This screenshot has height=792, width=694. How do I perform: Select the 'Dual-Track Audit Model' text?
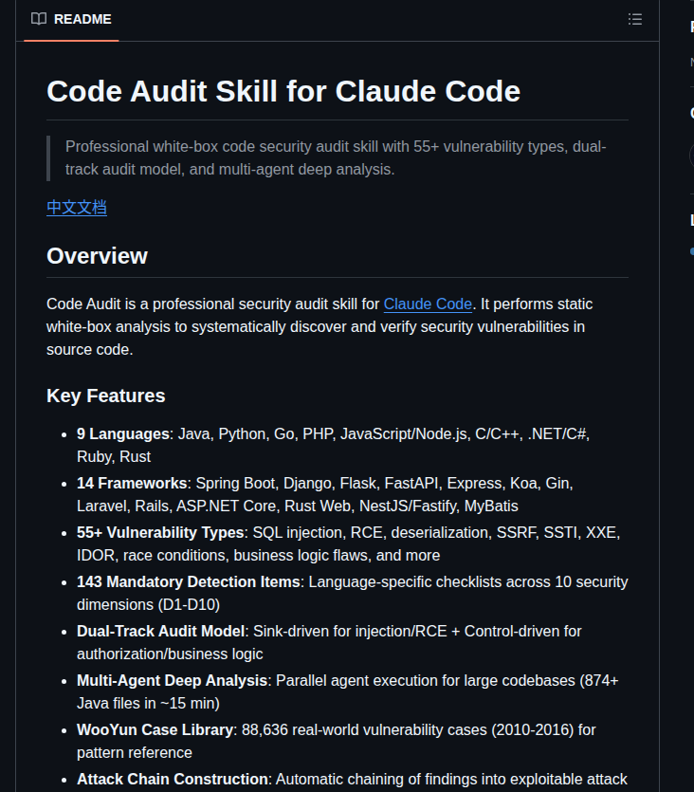point(160,632)
